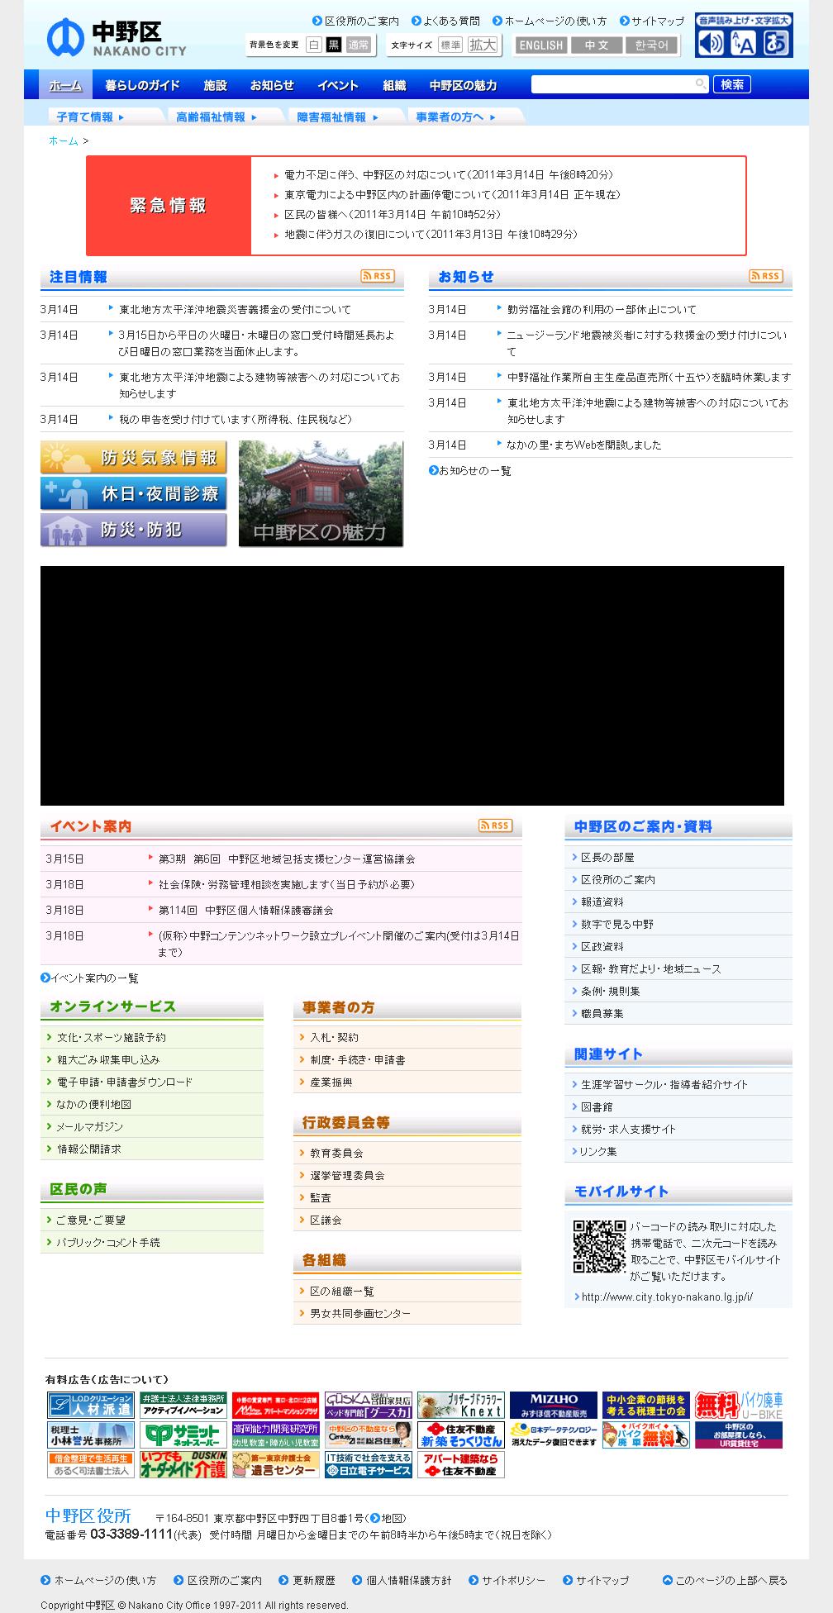Open 文化・スポーツ施設予約 link

[111, 1037]
